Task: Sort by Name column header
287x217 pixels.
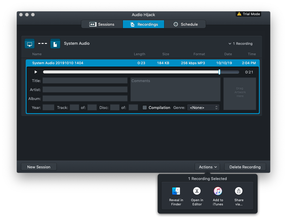Action: pos(37,54)
